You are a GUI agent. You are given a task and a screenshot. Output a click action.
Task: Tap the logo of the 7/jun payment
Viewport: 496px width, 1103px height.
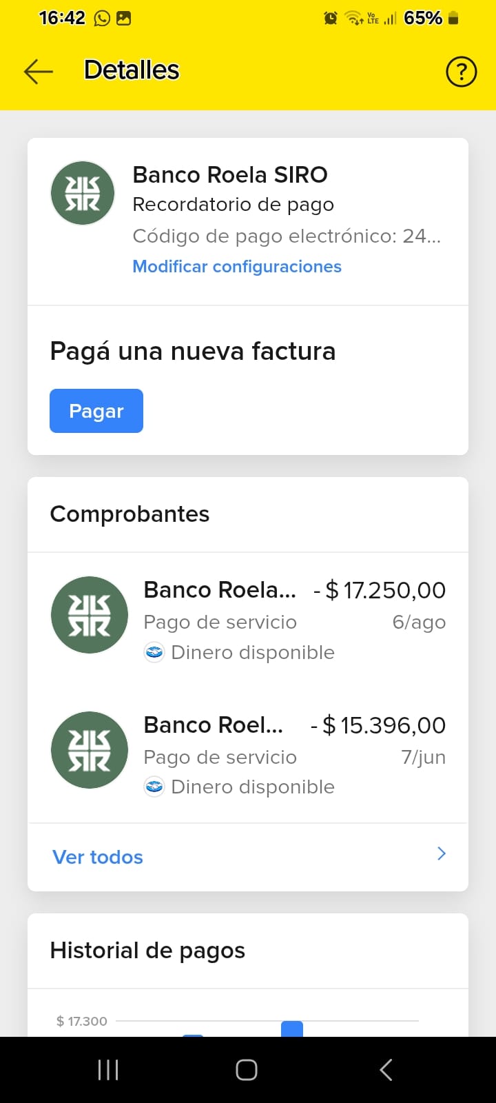(90, 750)
